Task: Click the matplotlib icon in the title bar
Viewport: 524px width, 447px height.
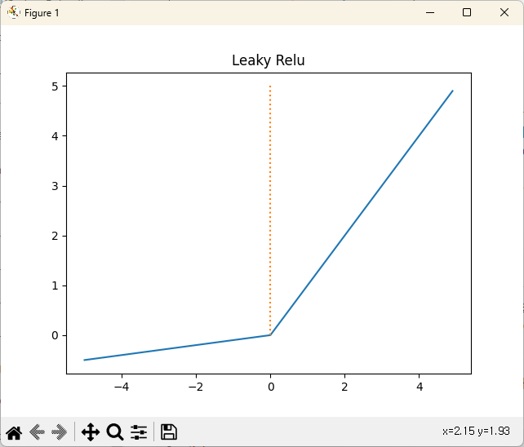Action: pyautogui.click(x=13, y=12)
